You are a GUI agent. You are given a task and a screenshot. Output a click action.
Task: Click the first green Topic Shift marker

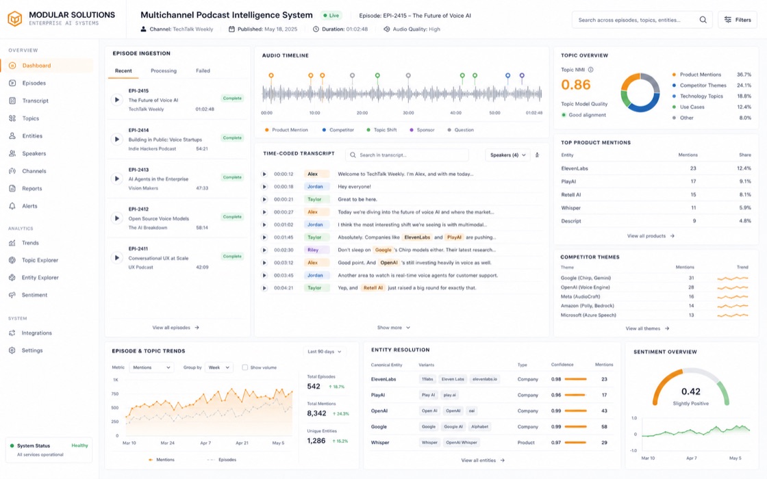[x=377, y=75]
